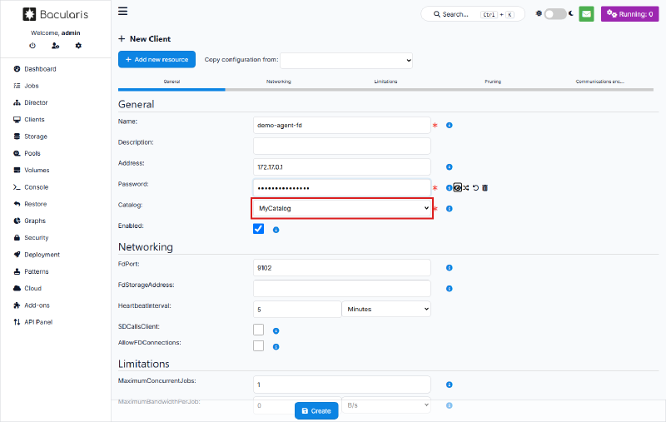
Task: Uncheck the Enabled checkbox
Action: pyautogui.click(x=258, y=229)
